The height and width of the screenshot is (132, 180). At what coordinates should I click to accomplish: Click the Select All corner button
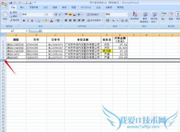coord(3,35)
